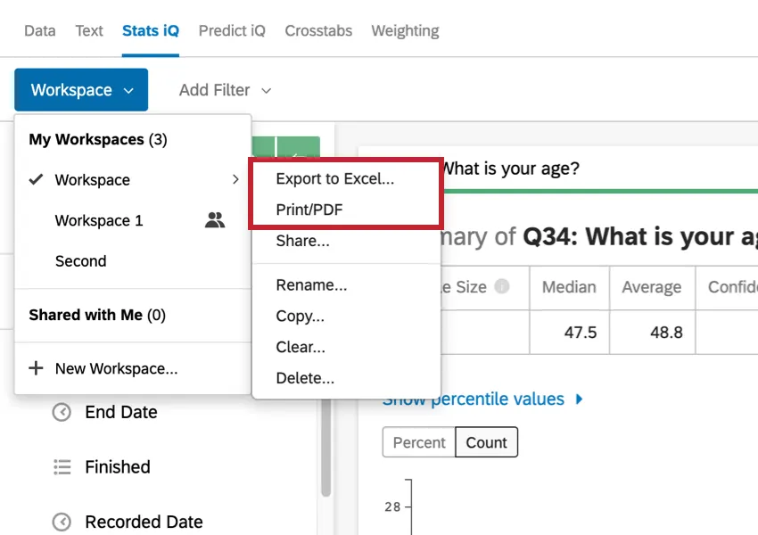Switch to the Crosstabs tab

tap(318, 30)
